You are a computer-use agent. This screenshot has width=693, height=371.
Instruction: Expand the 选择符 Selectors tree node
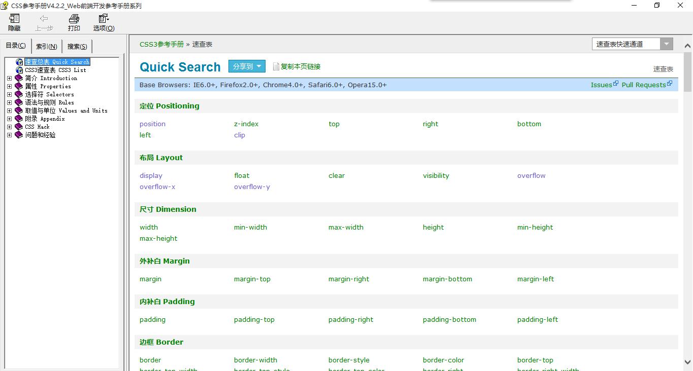[9, 94]
